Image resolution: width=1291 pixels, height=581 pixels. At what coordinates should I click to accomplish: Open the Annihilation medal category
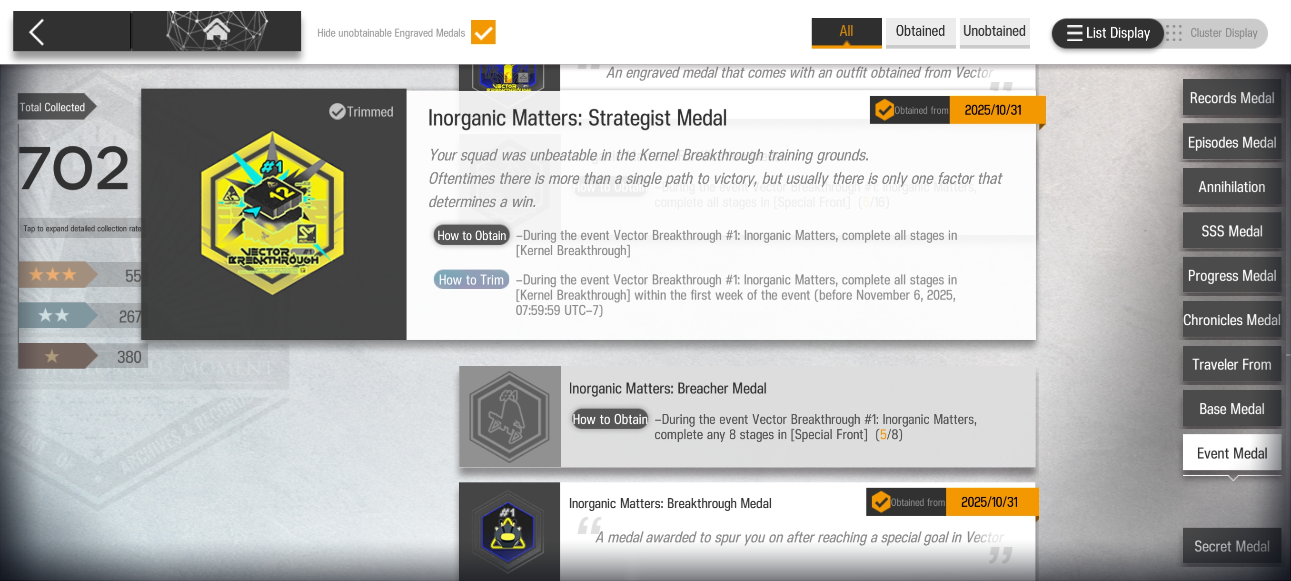(x=1231, y=187)
